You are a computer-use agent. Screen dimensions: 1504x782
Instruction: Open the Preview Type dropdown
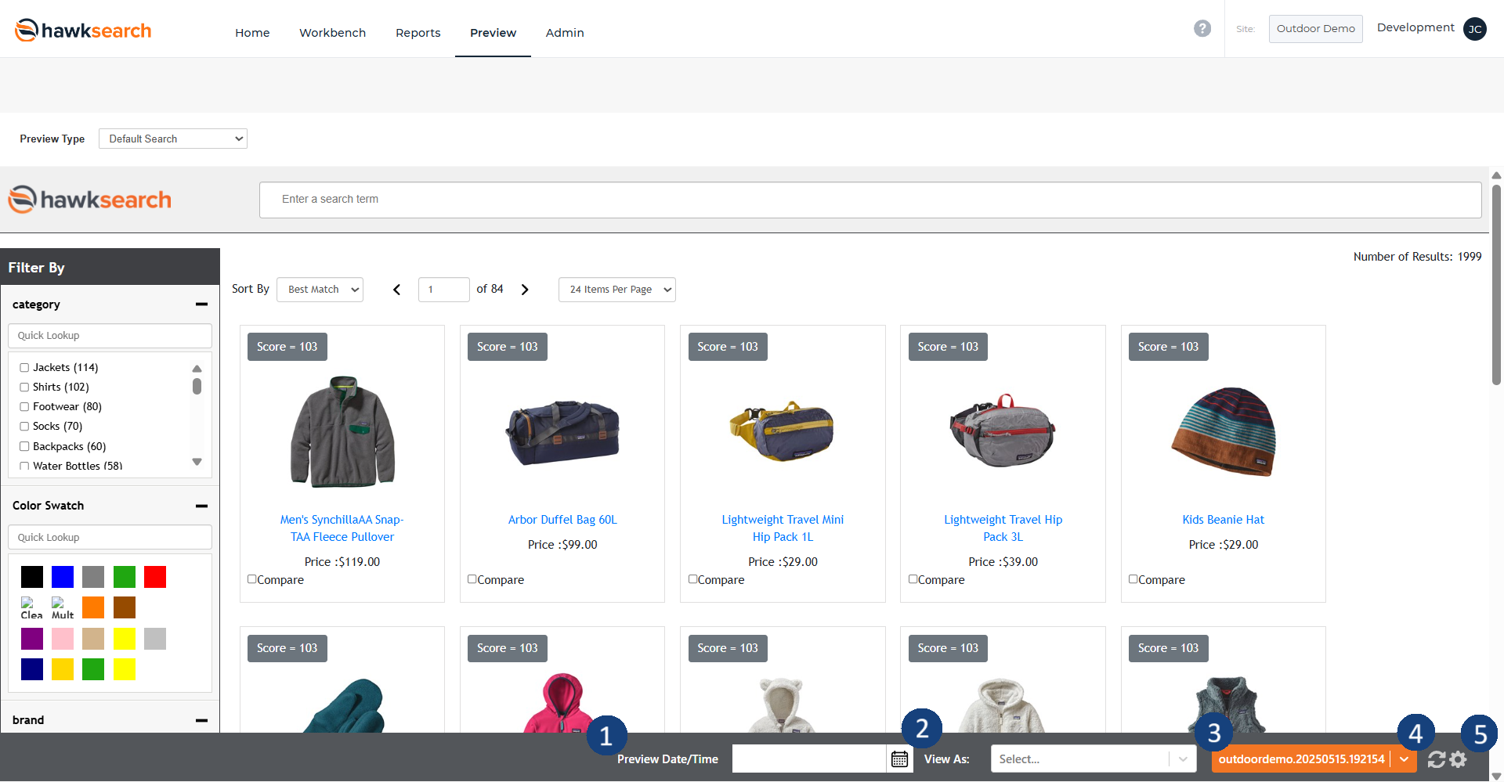coord(173,139)
